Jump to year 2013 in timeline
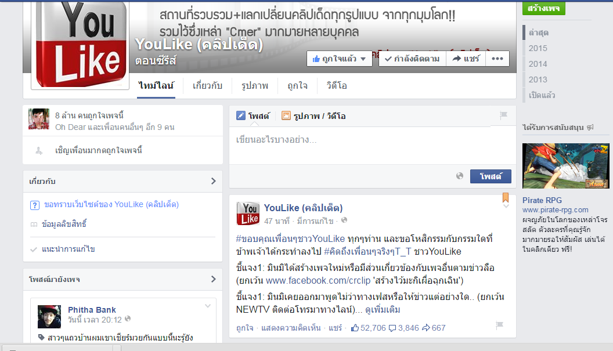Image resolution: width=613 pixels, height=351 pixels. coord(538,79)
